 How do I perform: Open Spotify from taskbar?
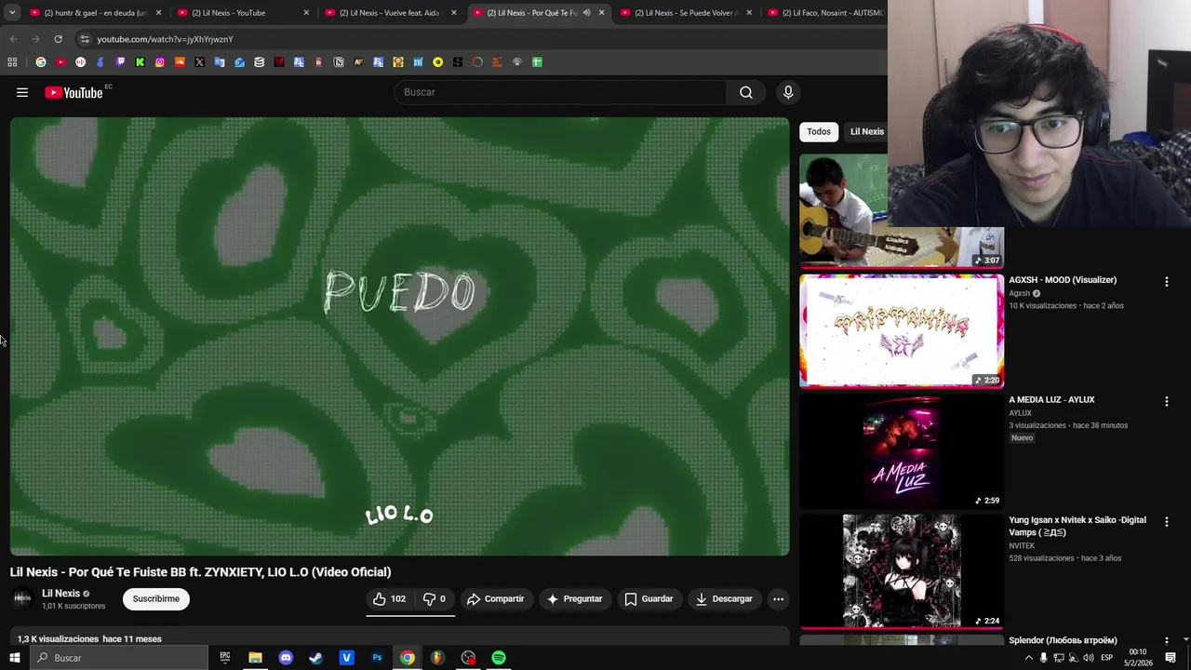pyautogui.click(x=499, y=658)
